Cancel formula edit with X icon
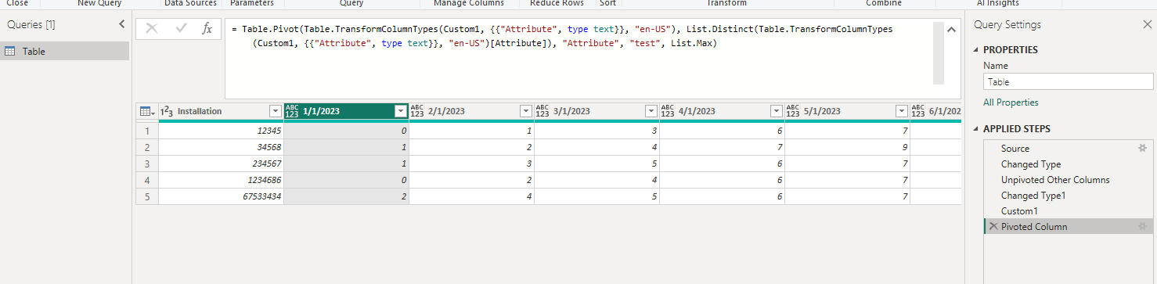1157x284 pixels. point(152,28)
